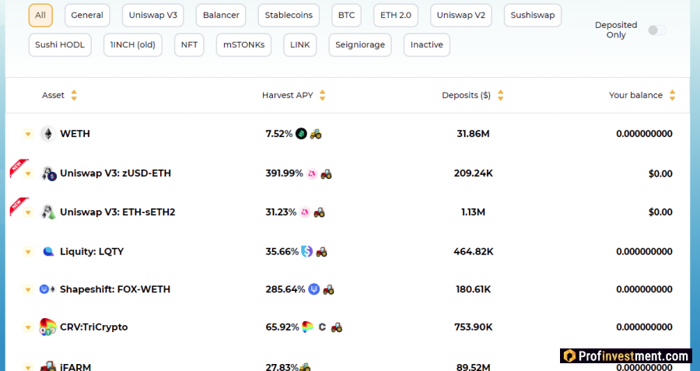Expand the WETH row details
The image size is (700, 371).
point(28,134)
